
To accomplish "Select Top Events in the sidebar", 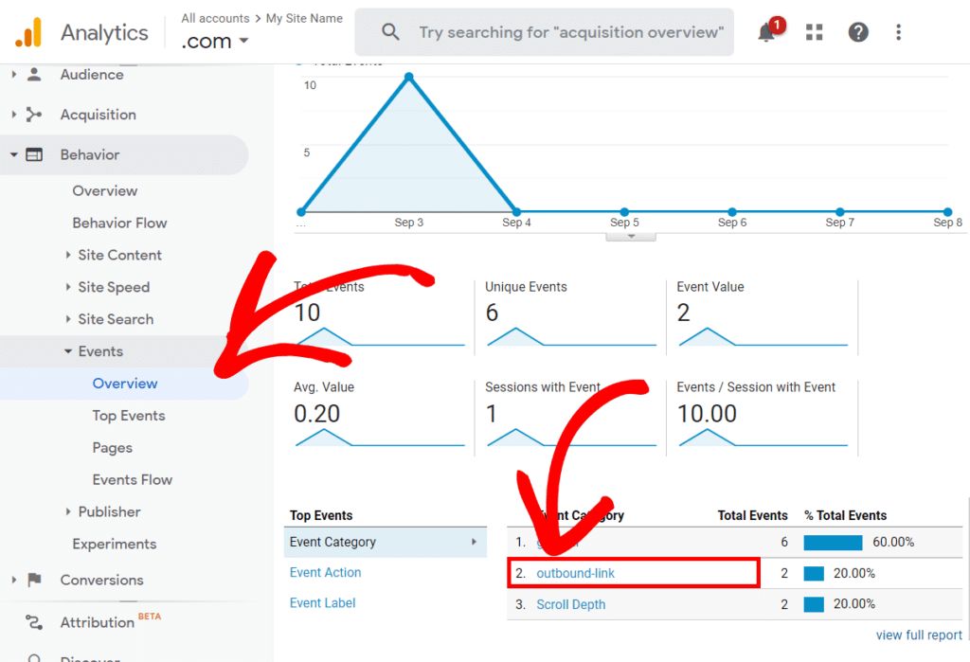I will (x=129, y=415).
